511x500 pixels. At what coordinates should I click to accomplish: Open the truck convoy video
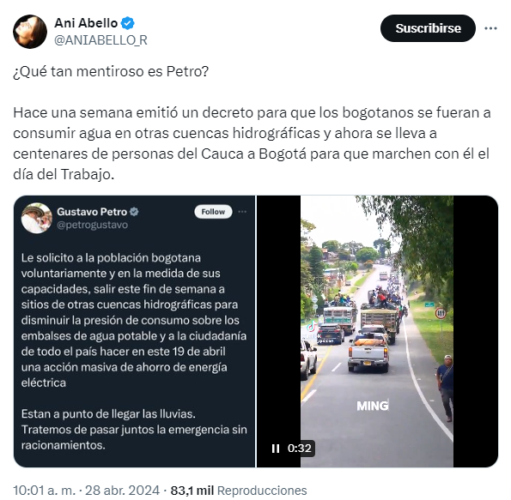pyautogui.click(x=377, y=331)
